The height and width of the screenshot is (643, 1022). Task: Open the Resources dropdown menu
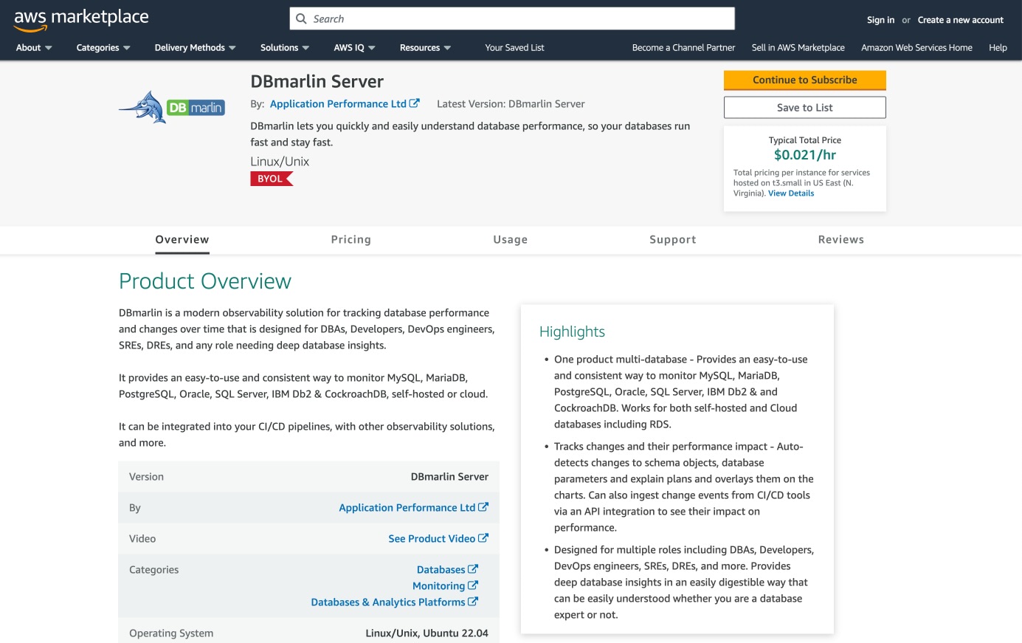(425, 47)
